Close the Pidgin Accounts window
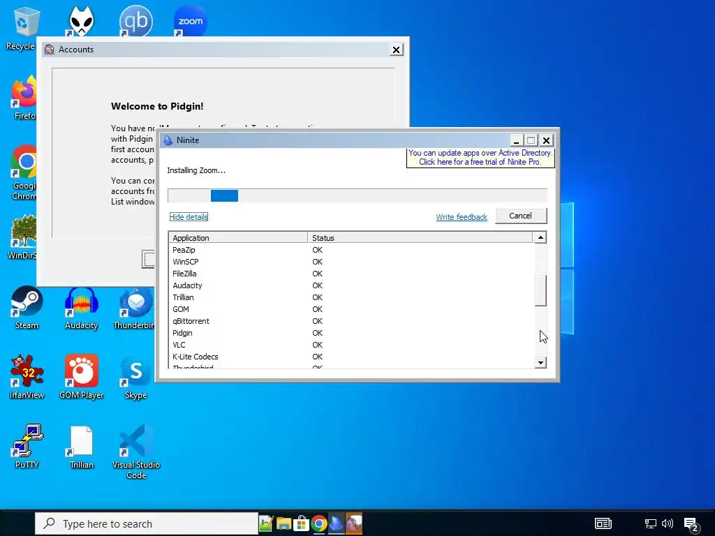Image resolution: width=715 pixels, height=536 pixels. [x=397, y=50]
